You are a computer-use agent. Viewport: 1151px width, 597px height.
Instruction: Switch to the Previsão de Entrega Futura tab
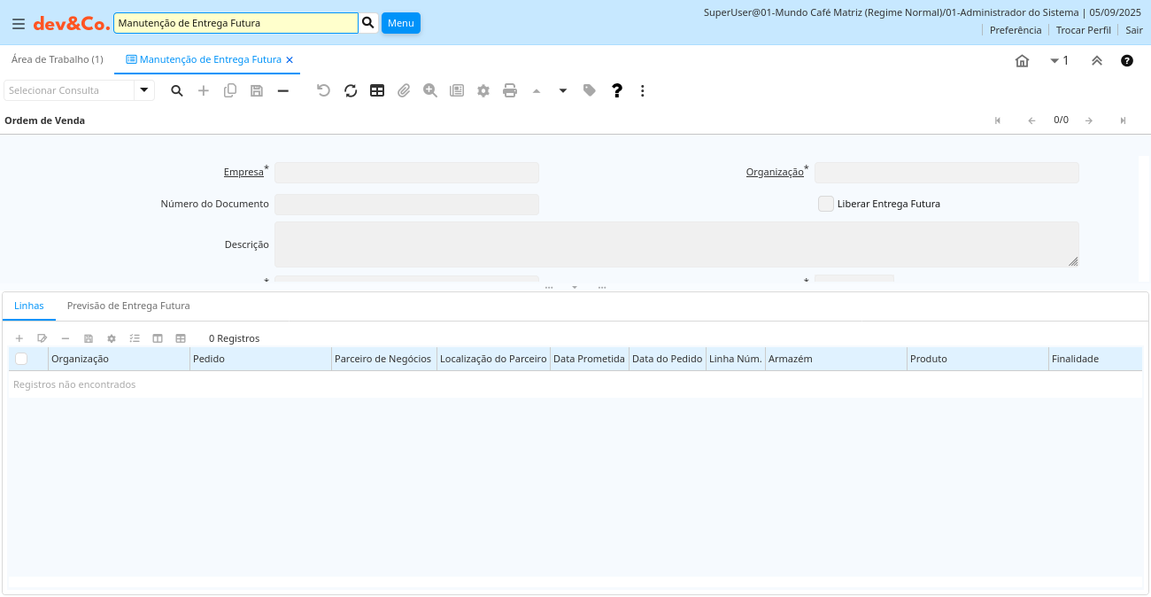click(128, 306)
